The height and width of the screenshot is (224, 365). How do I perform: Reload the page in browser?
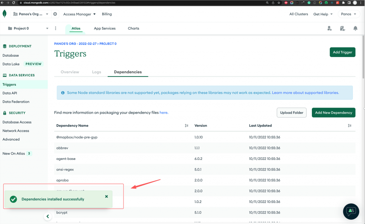click(x=14, y=2)
